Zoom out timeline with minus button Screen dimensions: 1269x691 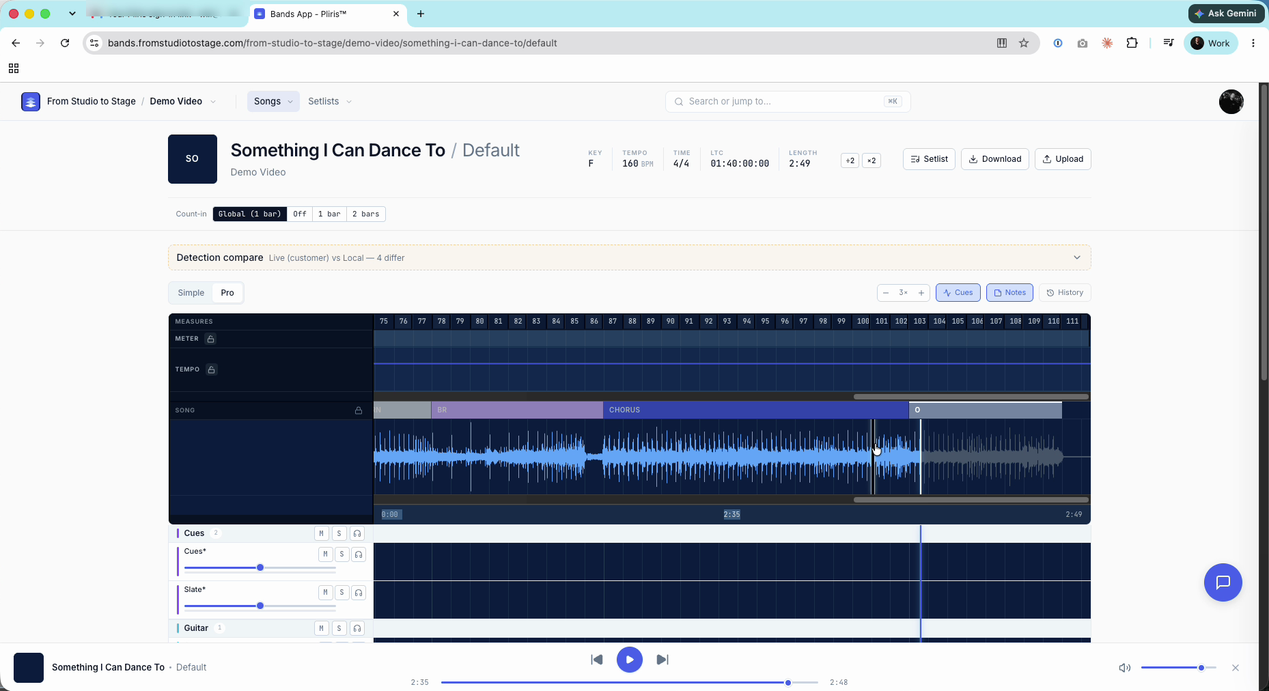point(886,293)
